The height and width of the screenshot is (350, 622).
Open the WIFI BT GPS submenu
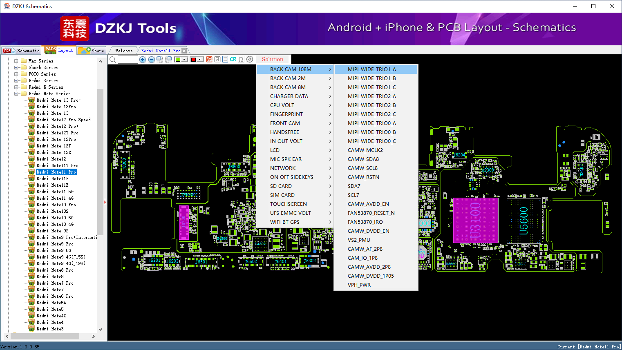tap(295, 222)
